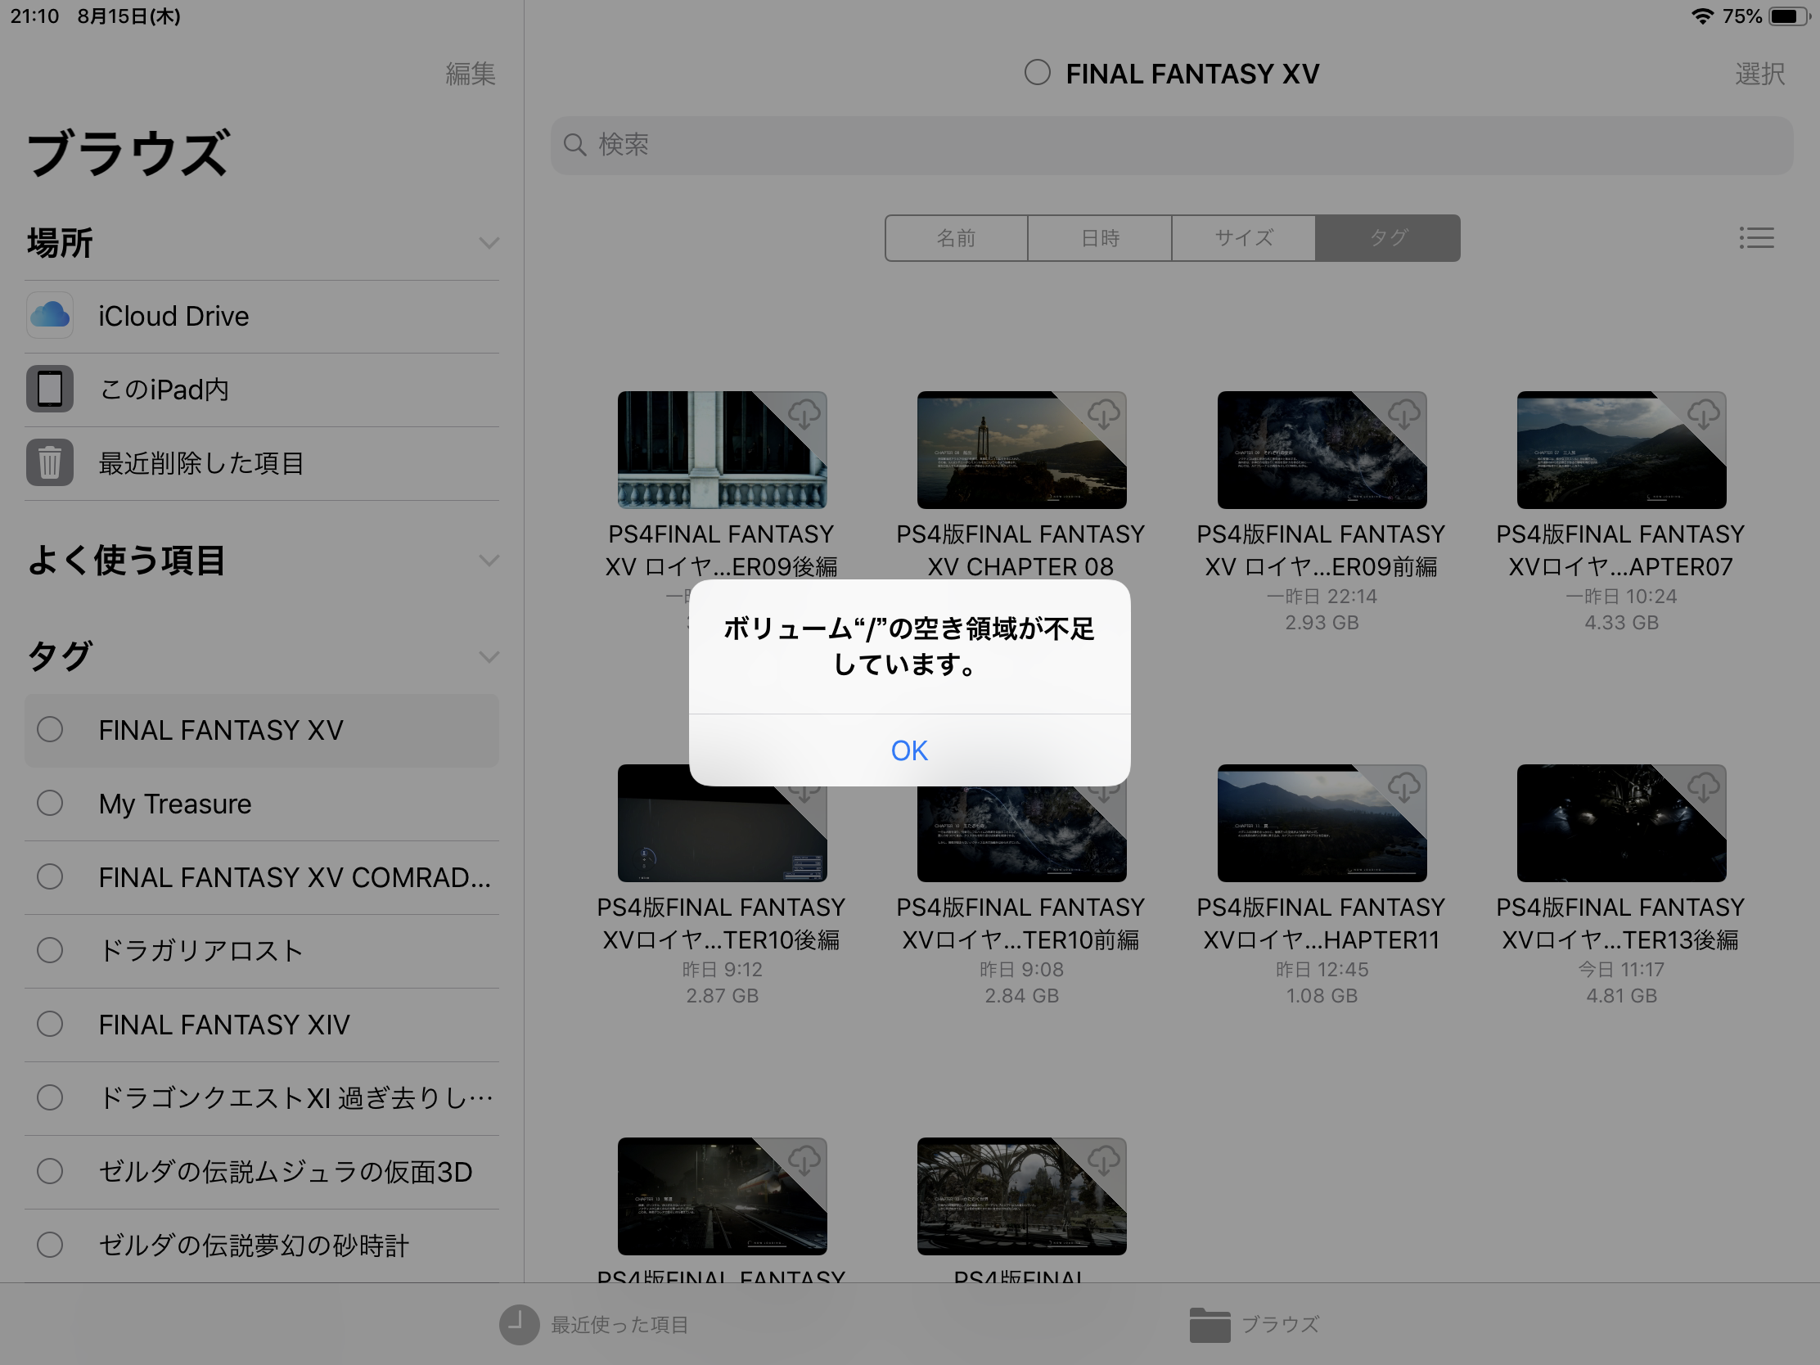1820x1365 pixels.
Task: Select the ドラガリアロスト tag circle
Action: tap(50, 950)
